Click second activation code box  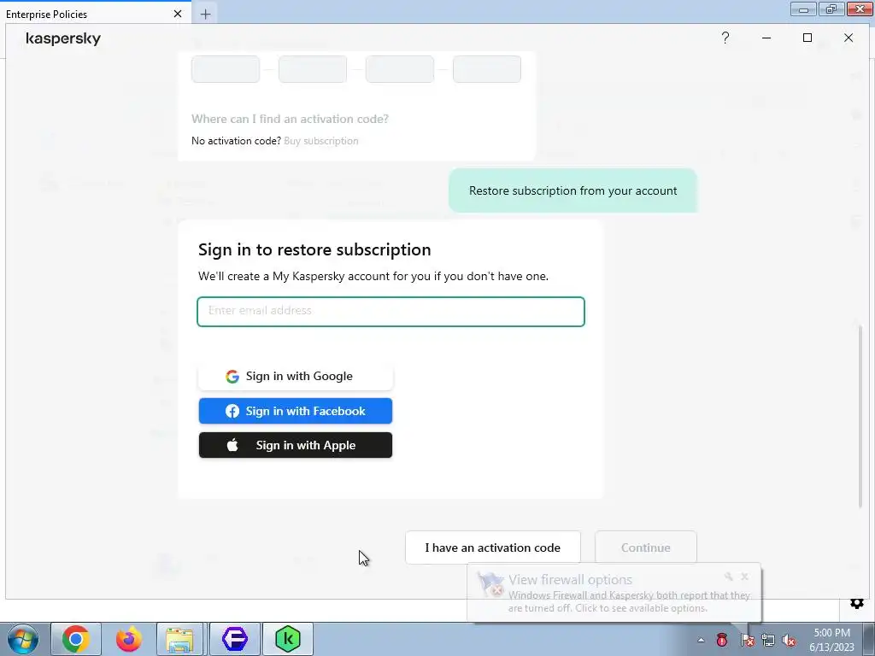click(313, 69)
